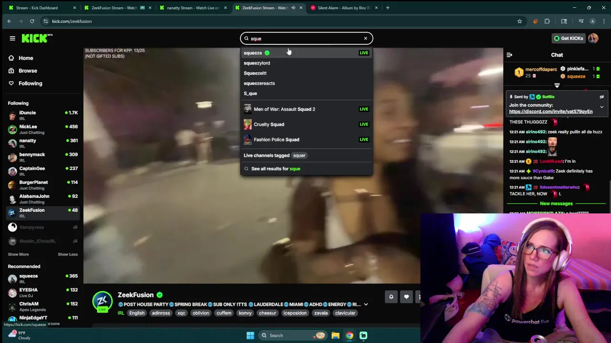Open AlabamaJohn followed channel
This screenshot has height=343, width=611.
coord(42,199)
